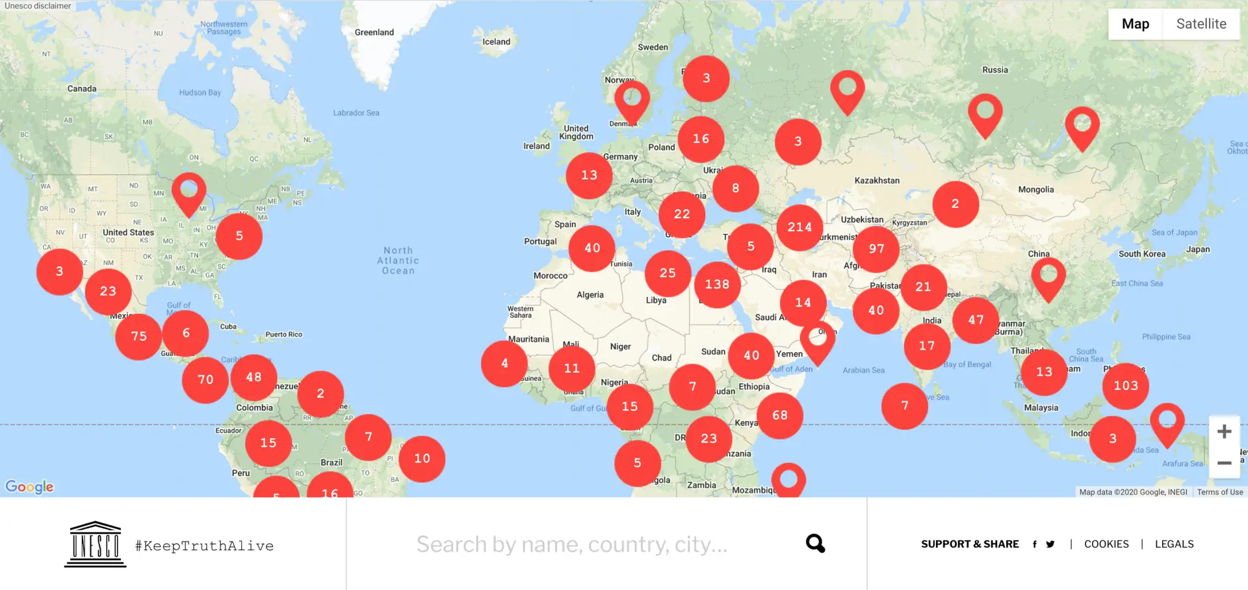Open the 214 cluster marker
1248x590 pixels.
point(799,227)
